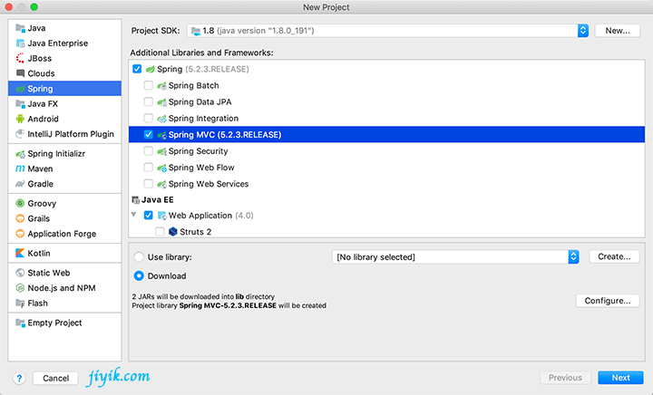Click the 'Static Web' sidebar label
The width and height of the screenshot is (653, 395).
pos(49,273)
